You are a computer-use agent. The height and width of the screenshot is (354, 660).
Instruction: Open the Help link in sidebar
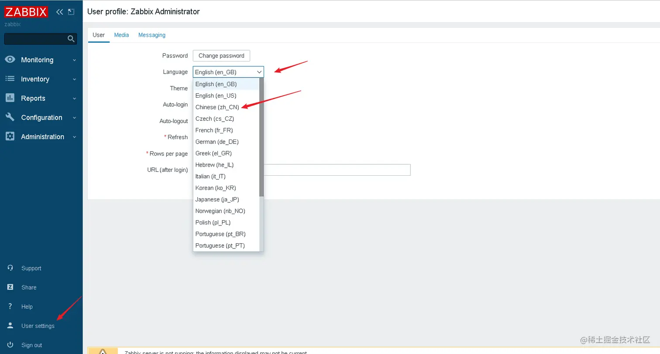click(x=27, y=306)
